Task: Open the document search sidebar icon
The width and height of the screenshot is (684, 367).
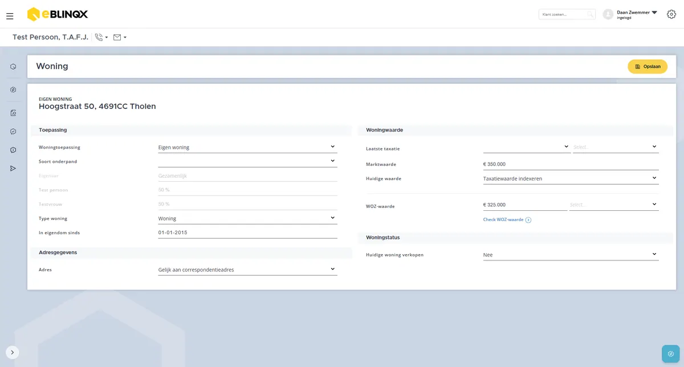Action: click(x=13, y=113)
